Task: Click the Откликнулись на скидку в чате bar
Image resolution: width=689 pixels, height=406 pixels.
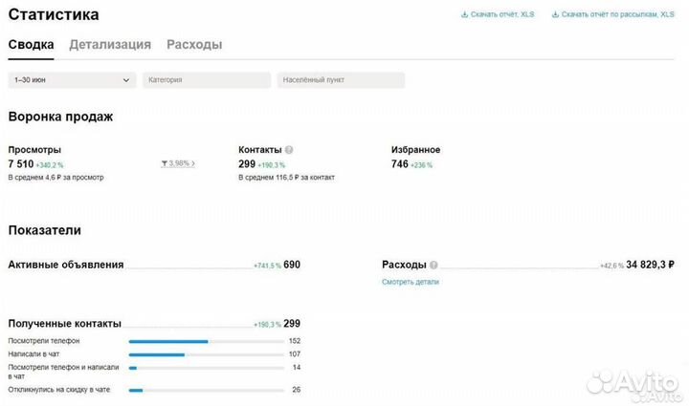Action: (206, 390)
